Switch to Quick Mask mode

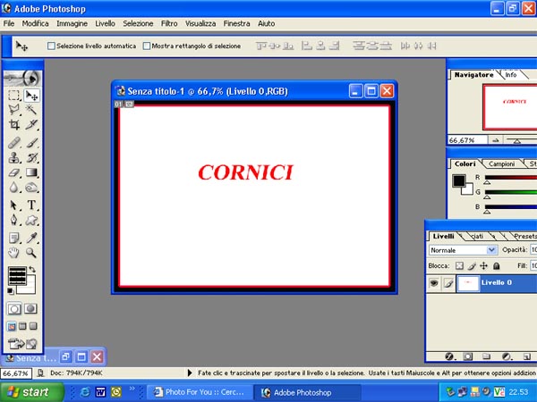click(30, 309)
